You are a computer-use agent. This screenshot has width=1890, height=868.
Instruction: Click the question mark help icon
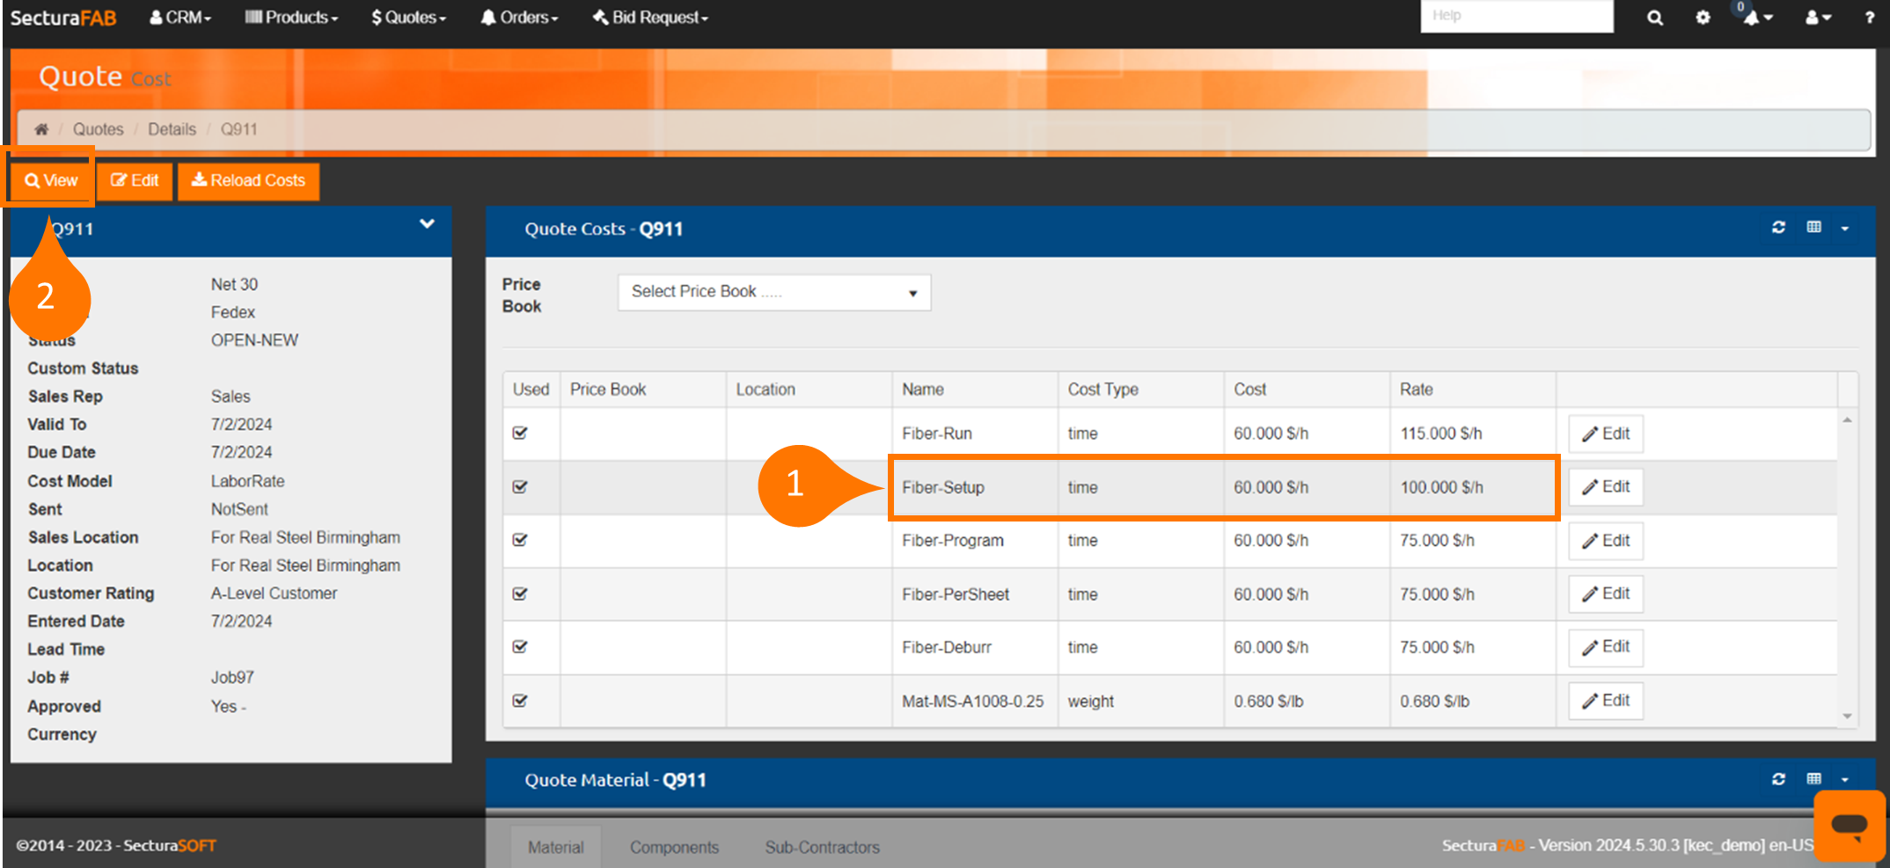[x=1869, y=18]
